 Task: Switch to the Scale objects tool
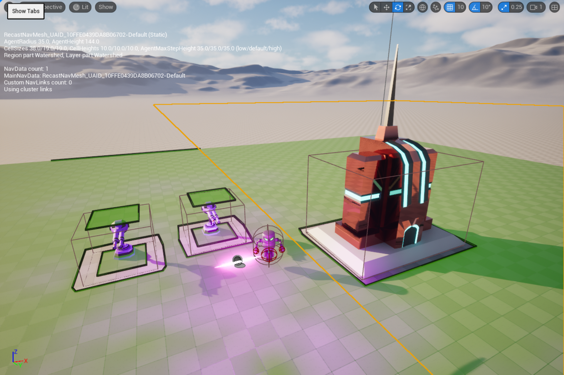[x=409, y=7]
